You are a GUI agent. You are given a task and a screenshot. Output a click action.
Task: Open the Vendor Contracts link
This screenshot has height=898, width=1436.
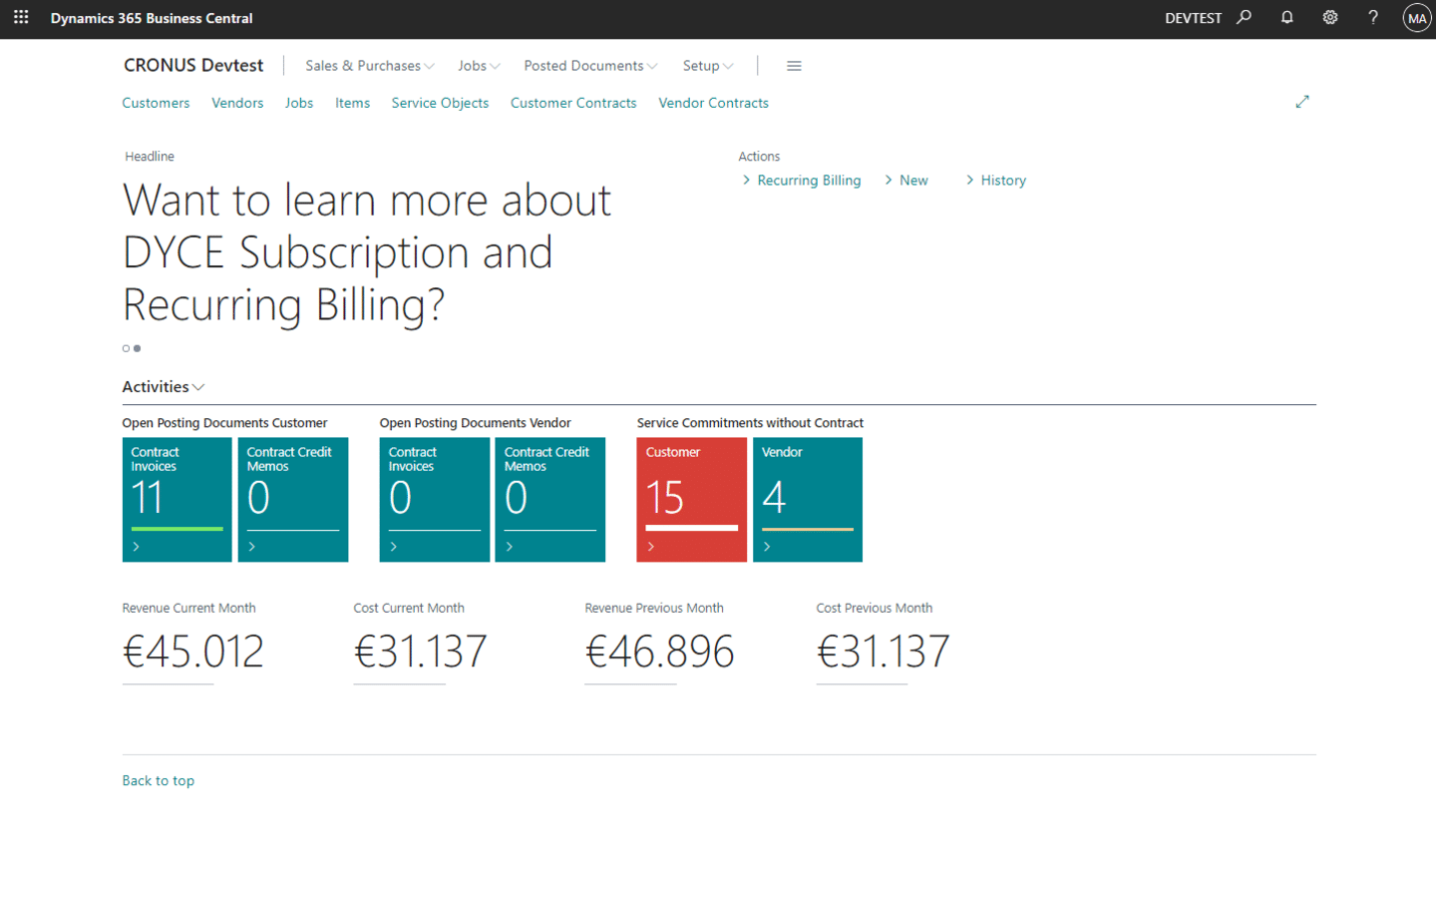[x=713, y=103]
